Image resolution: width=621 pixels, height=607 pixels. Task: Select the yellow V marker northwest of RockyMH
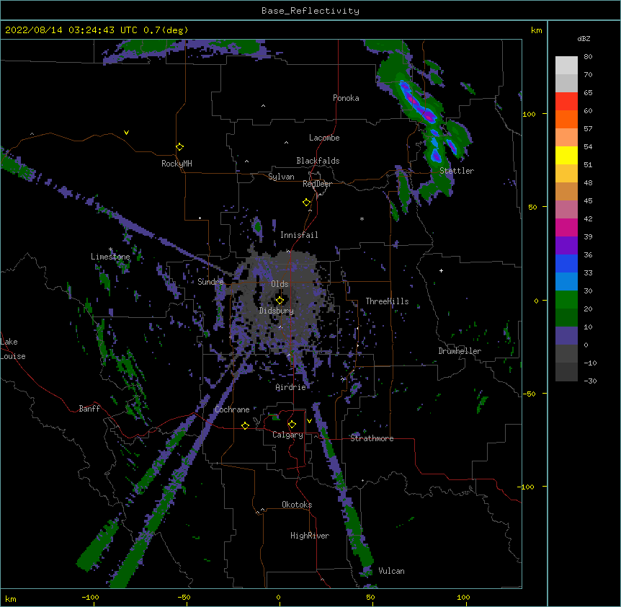pyautogui.click(x=126, y=133)
